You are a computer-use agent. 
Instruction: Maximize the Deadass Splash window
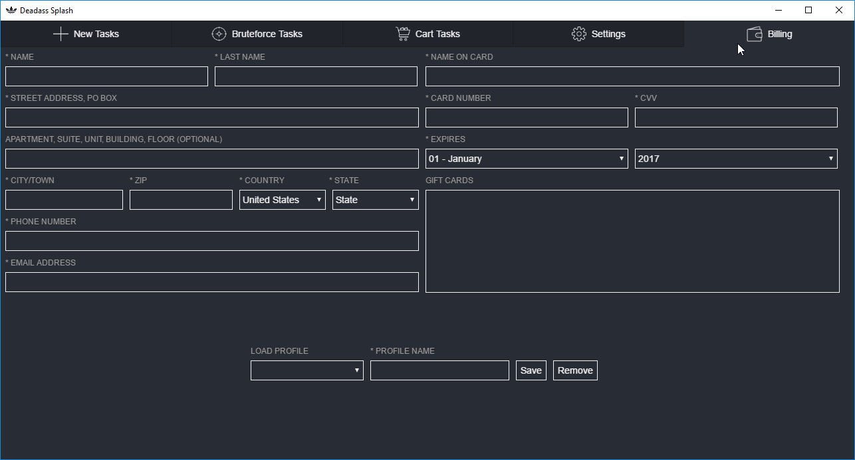coord(808,10)
